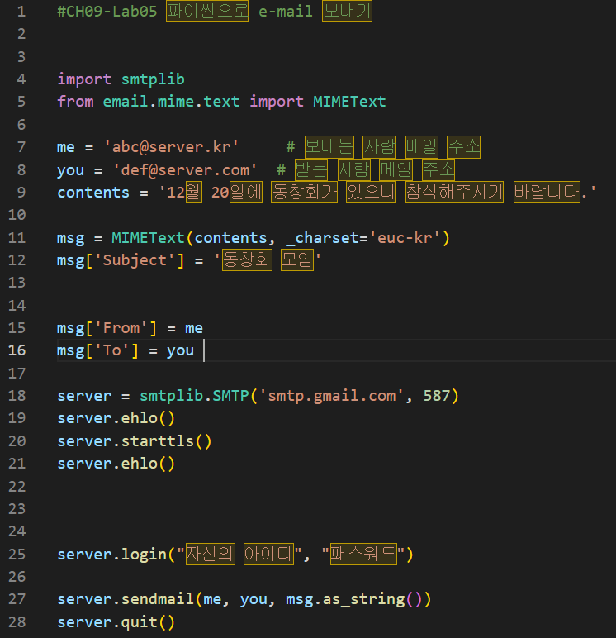Viewport: 616px width, 638px height.
Task: Click the '패스워드' password placeholder string
Action: point(363,555)
